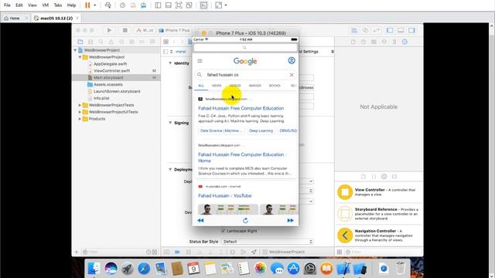
Task: Toggle the Xcode debug area pane
Action: [x=401, y=30]
